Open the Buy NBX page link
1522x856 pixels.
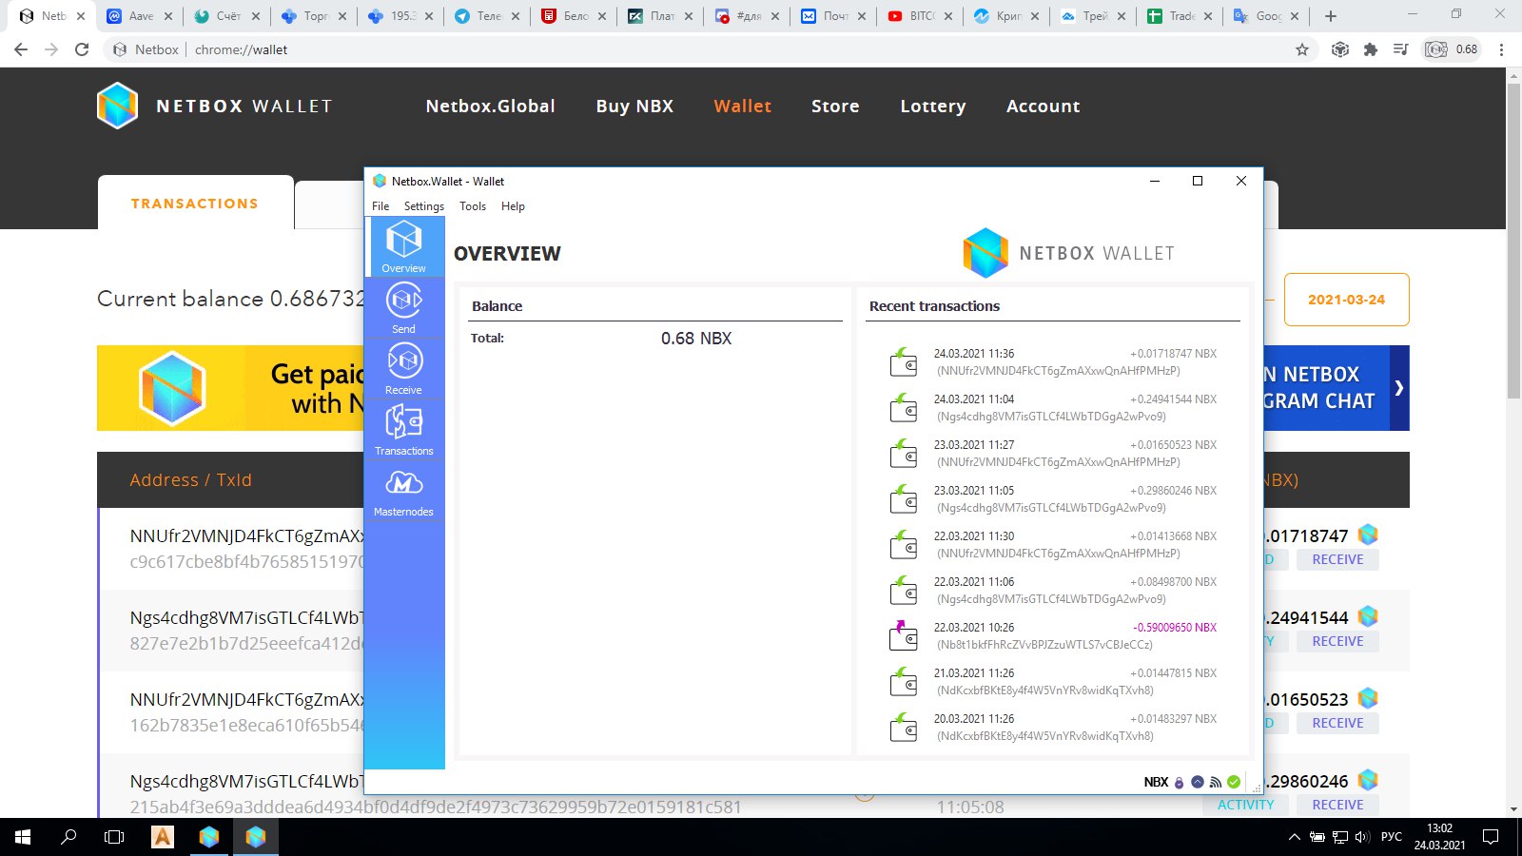(634, 107)
